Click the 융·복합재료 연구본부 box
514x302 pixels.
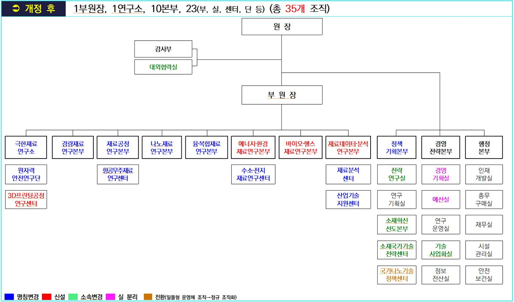tap(206, 147)
